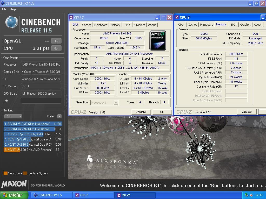Select ranking row 1 Intel Xeon 11.69

[33, 124]
